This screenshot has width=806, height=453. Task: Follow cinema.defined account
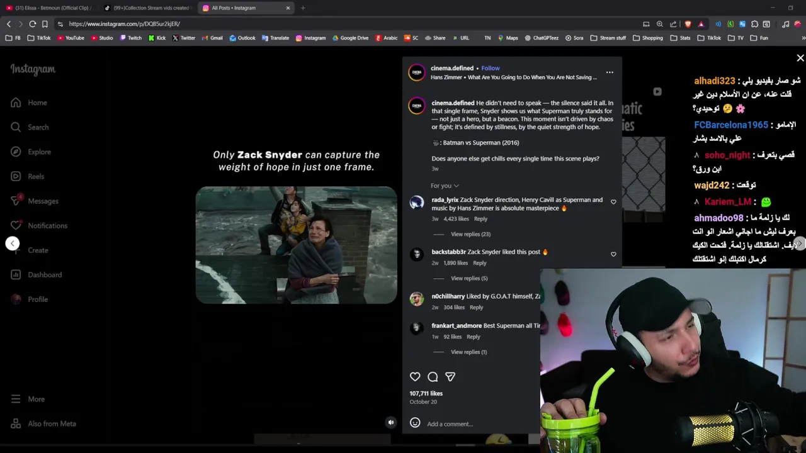click(491, 68)
